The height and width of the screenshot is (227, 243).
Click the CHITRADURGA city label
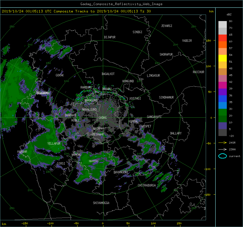pos(147,185)
